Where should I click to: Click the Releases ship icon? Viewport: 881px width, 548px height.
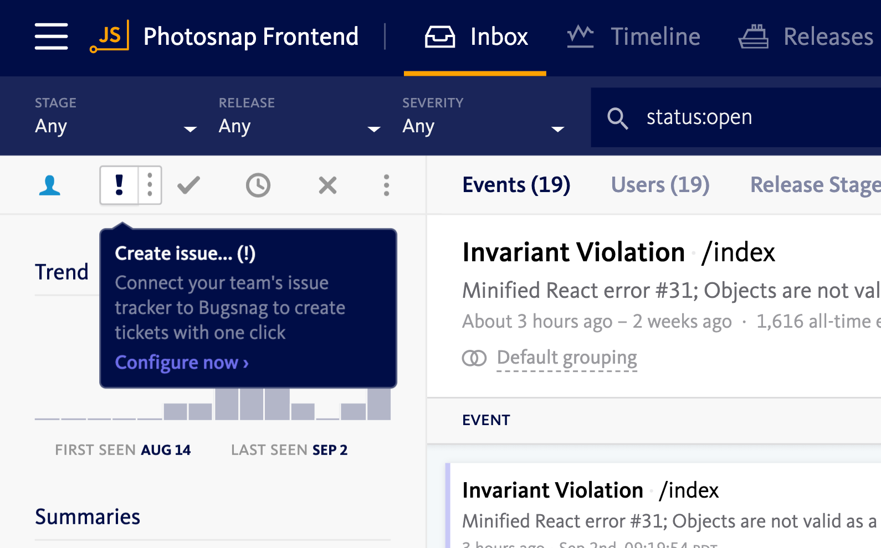point(754,37)
